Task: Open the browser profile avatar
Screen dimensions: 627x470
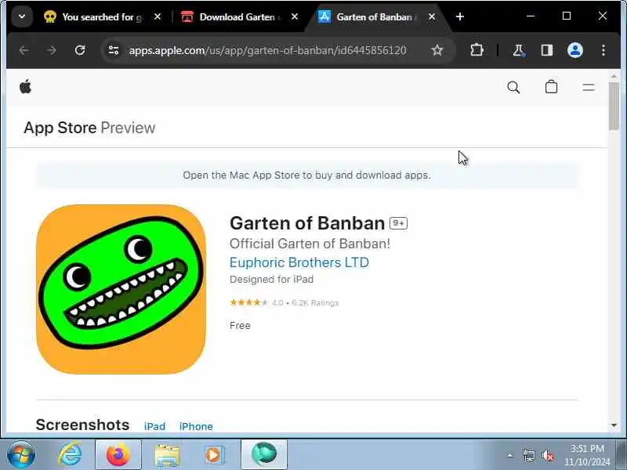Action: coord(575,50)
